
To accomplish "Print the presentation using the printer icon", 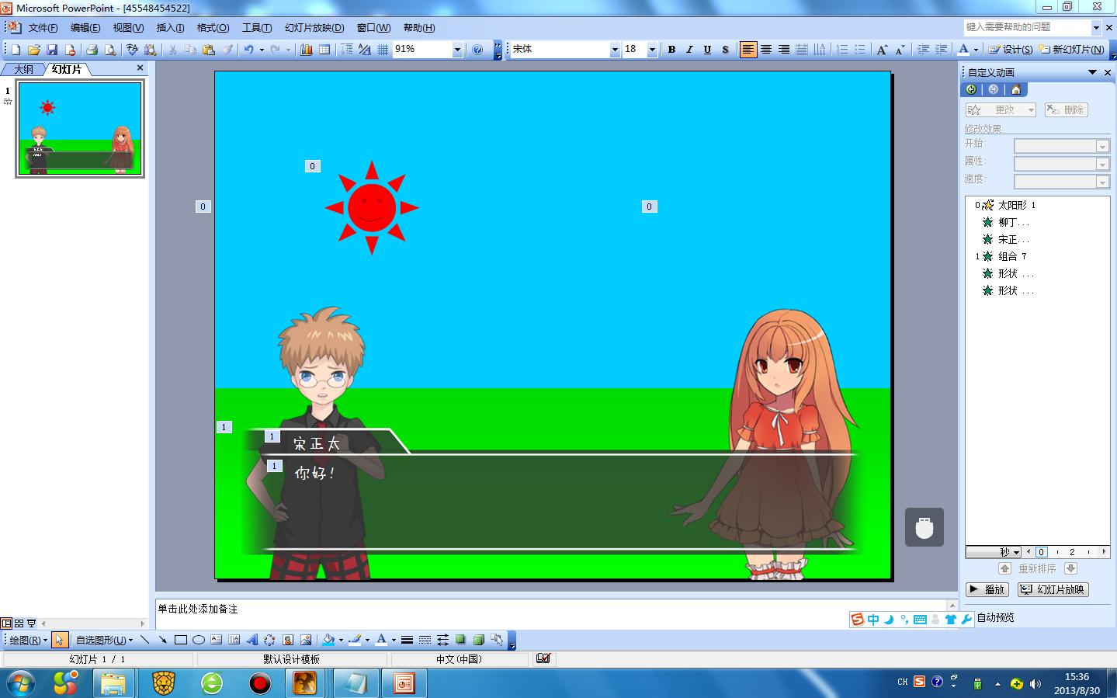I will point(92,50).
